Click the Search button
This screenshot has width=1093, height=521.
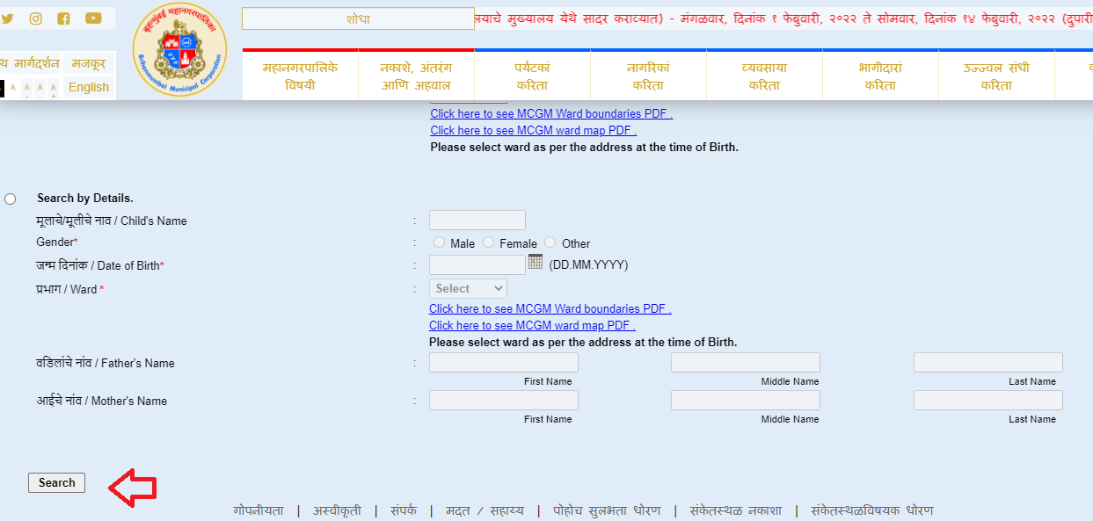click(56, 482)
